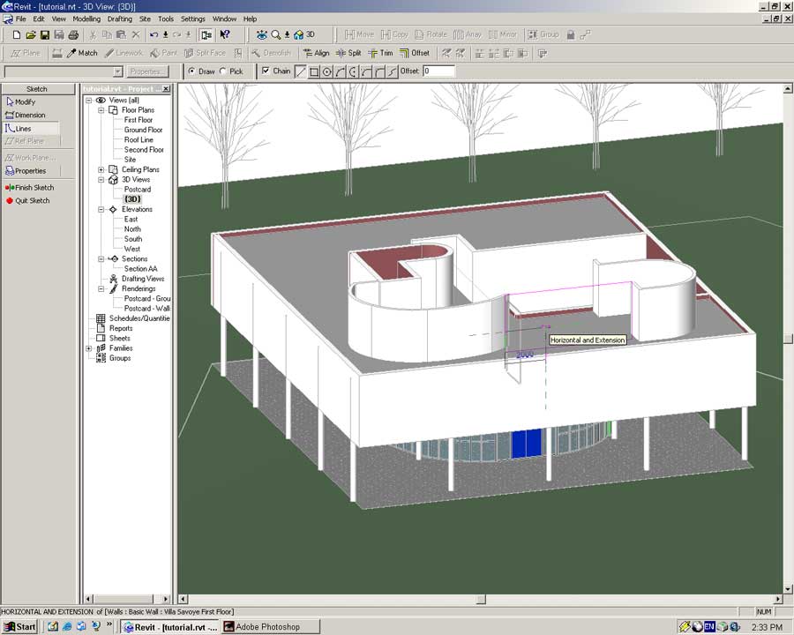Click the 3D view vertical scrollbar thumb
This screenshot has height=635, width=794.
[788, 339]
